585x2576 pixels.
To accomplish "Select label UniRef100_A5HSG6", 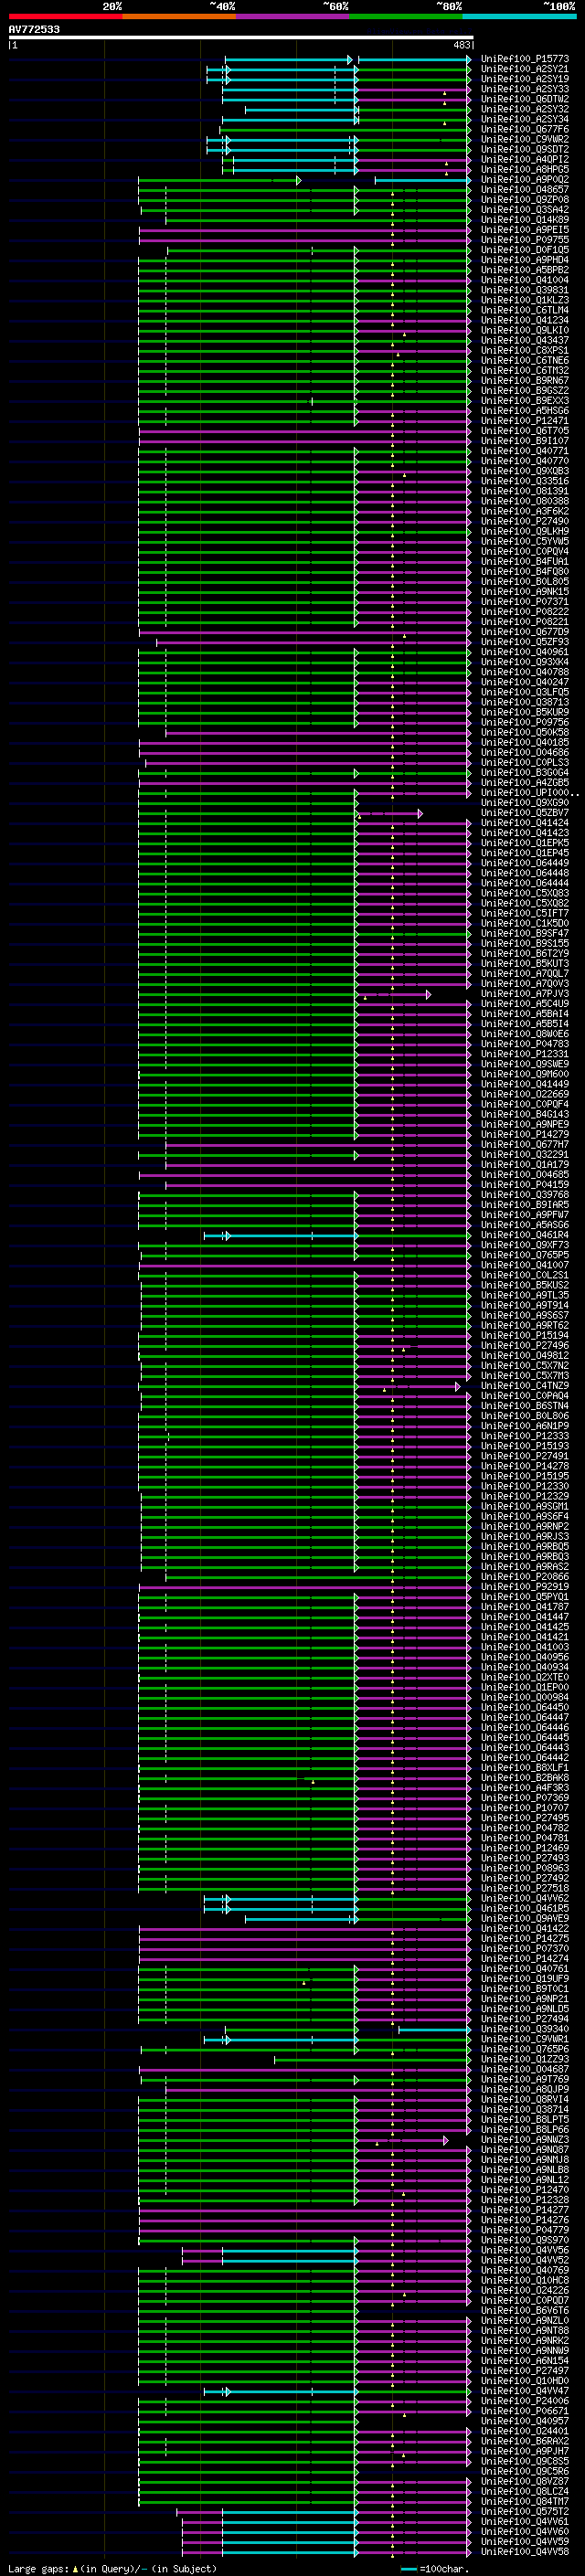I will click(x=524, y=411).
